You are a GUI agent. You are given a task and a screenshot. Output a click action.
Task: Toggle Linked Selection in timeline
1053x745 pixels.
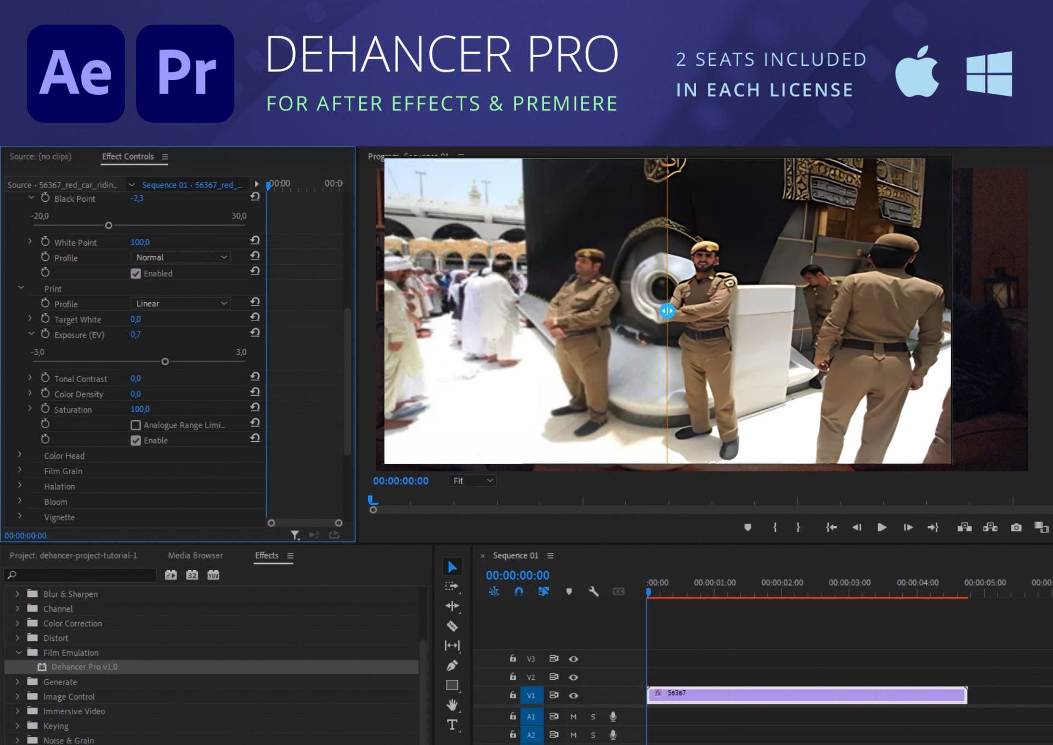click(544, 592)
